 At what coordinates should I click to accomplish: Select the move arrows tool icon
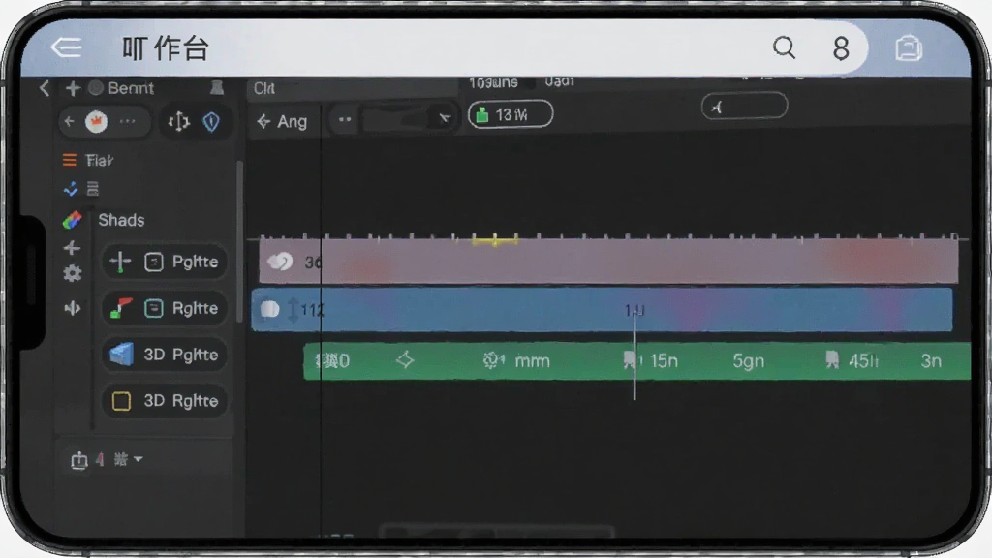179,121
